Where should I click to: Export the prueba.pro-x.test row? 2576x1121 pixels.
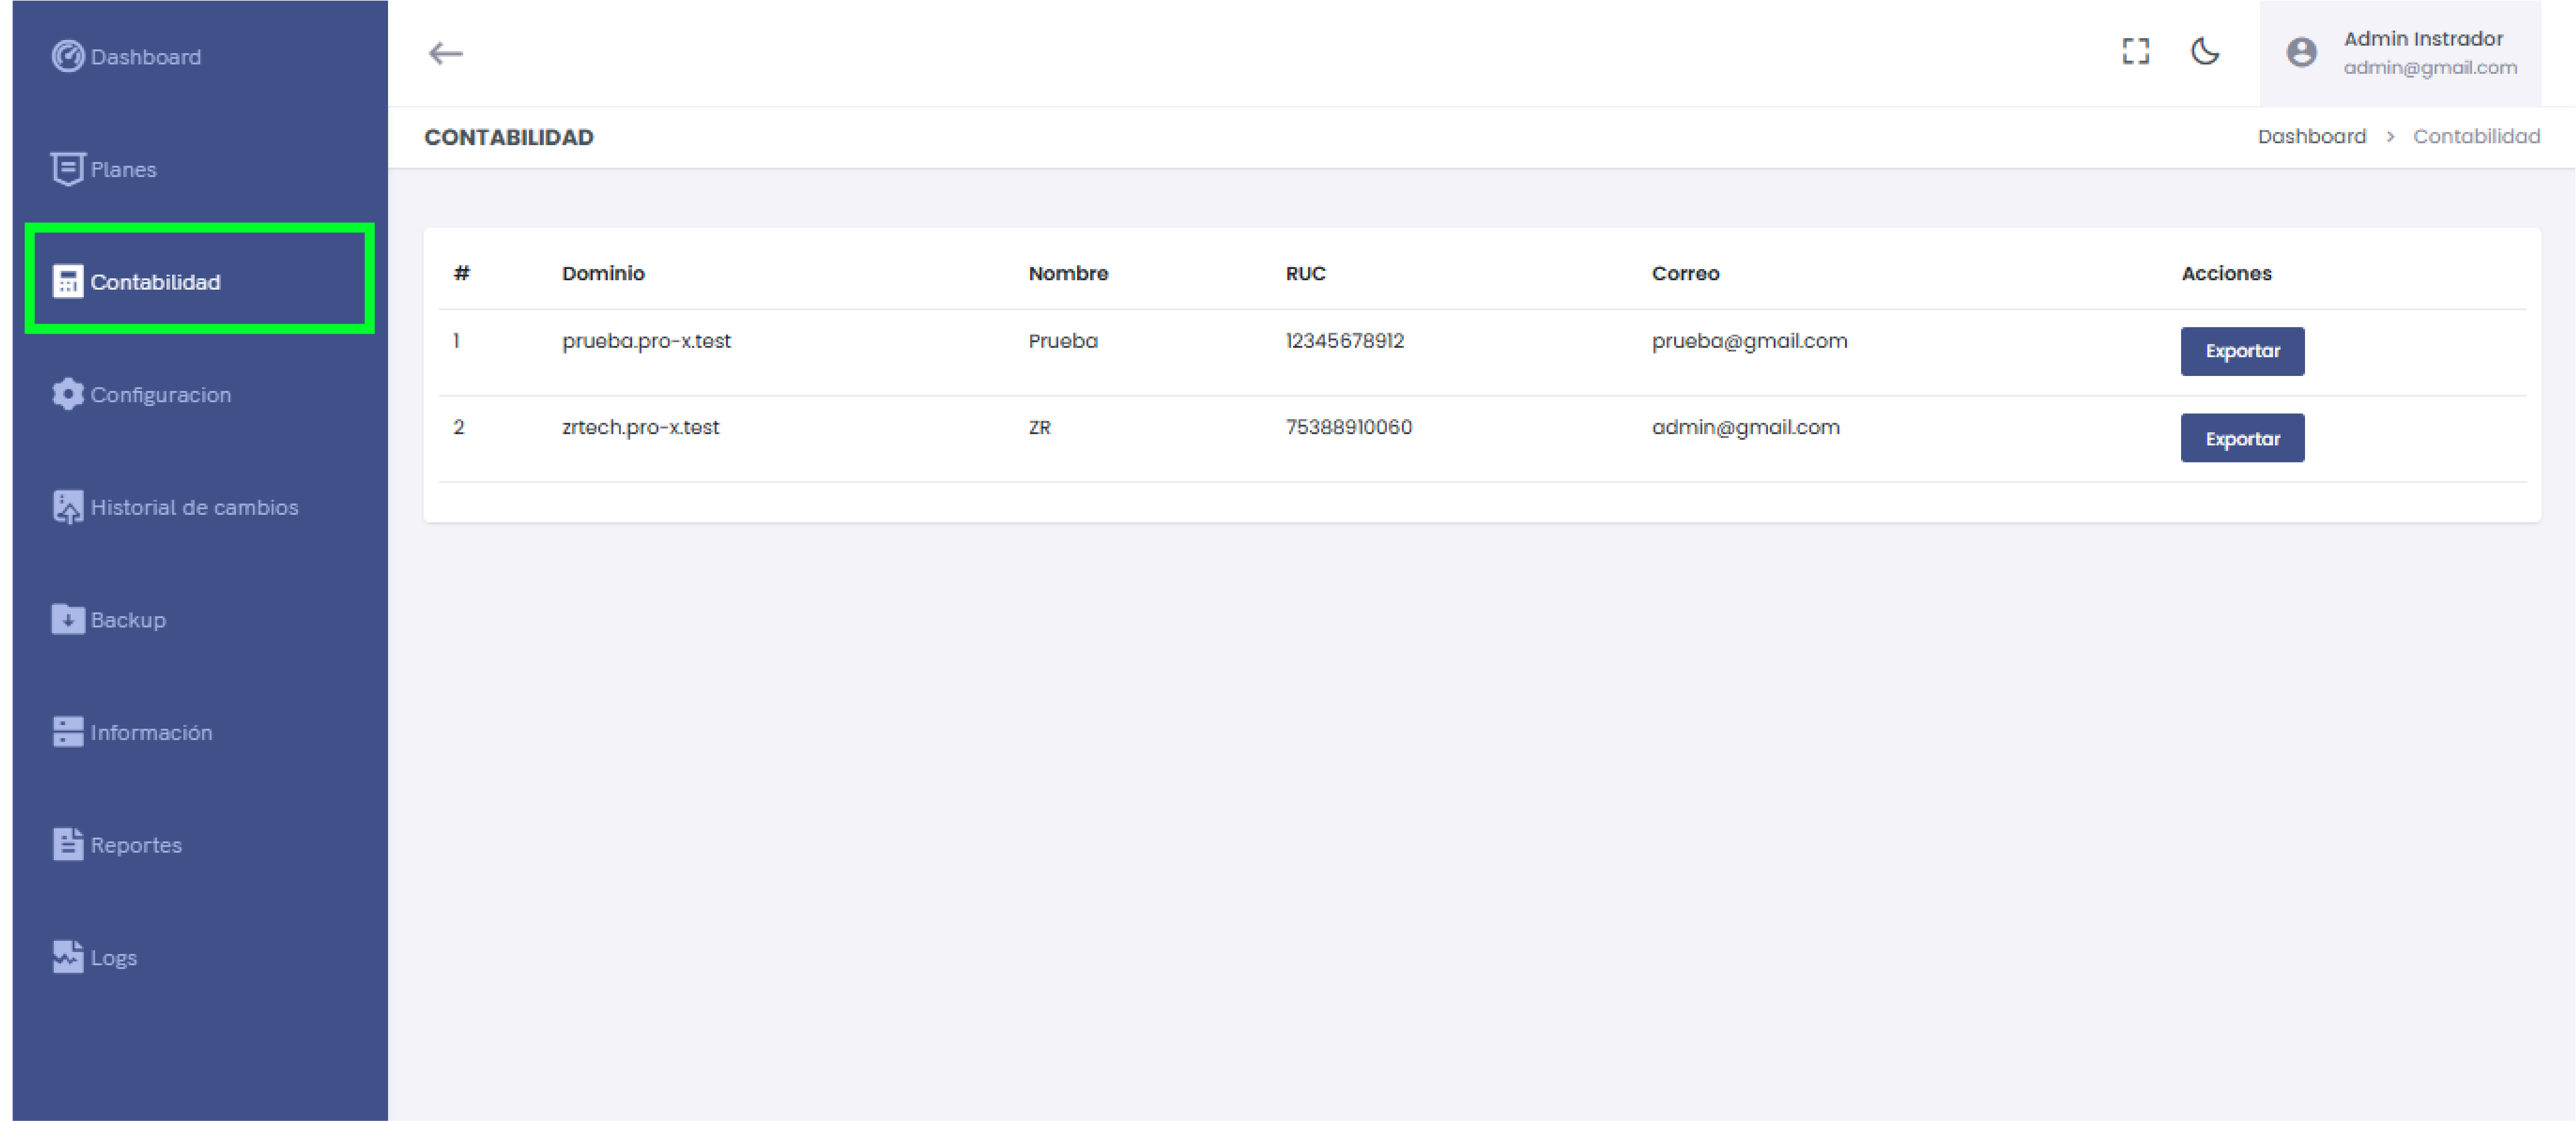click(x=2242, y=352)
